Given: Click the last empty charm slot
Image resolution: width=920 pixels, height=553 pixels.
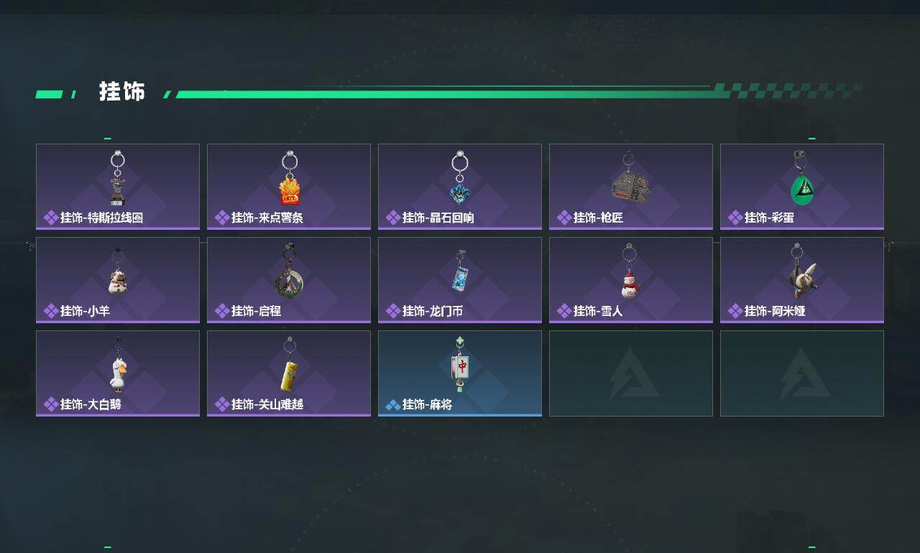Looking at the screenshot, I should pos(802,373).
